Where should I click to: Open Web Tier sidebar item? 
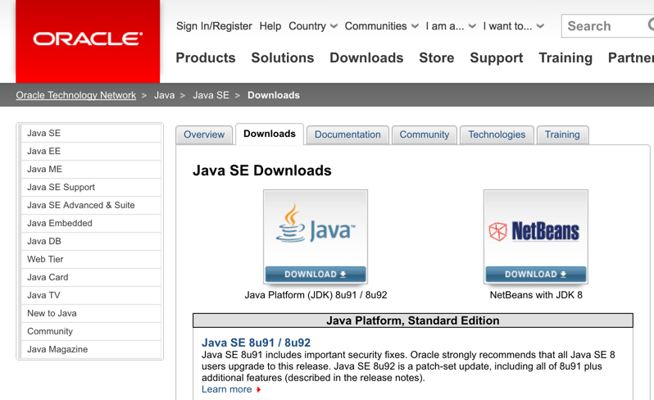pyautogui.click(x=90, y=259)
